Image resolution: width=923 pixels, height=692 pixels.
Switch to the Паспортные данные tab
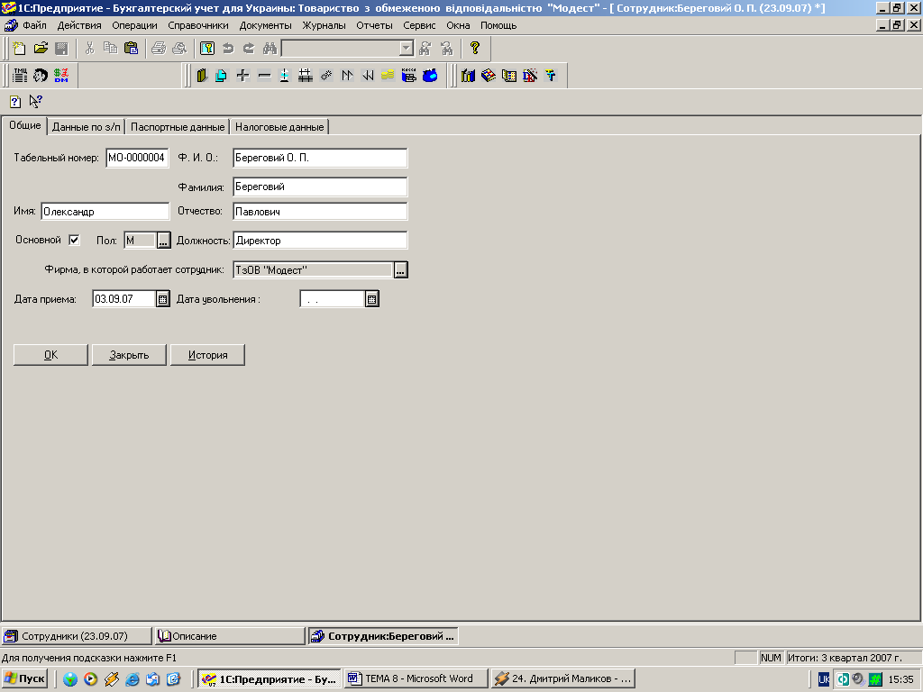tap(178, 127)
